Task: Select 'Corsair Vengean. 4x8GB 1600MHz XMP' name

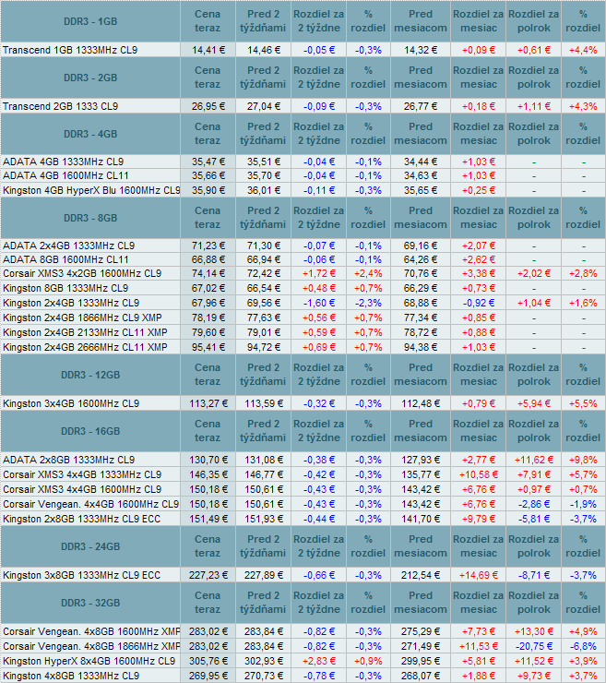Action: (x=91, y=631)
